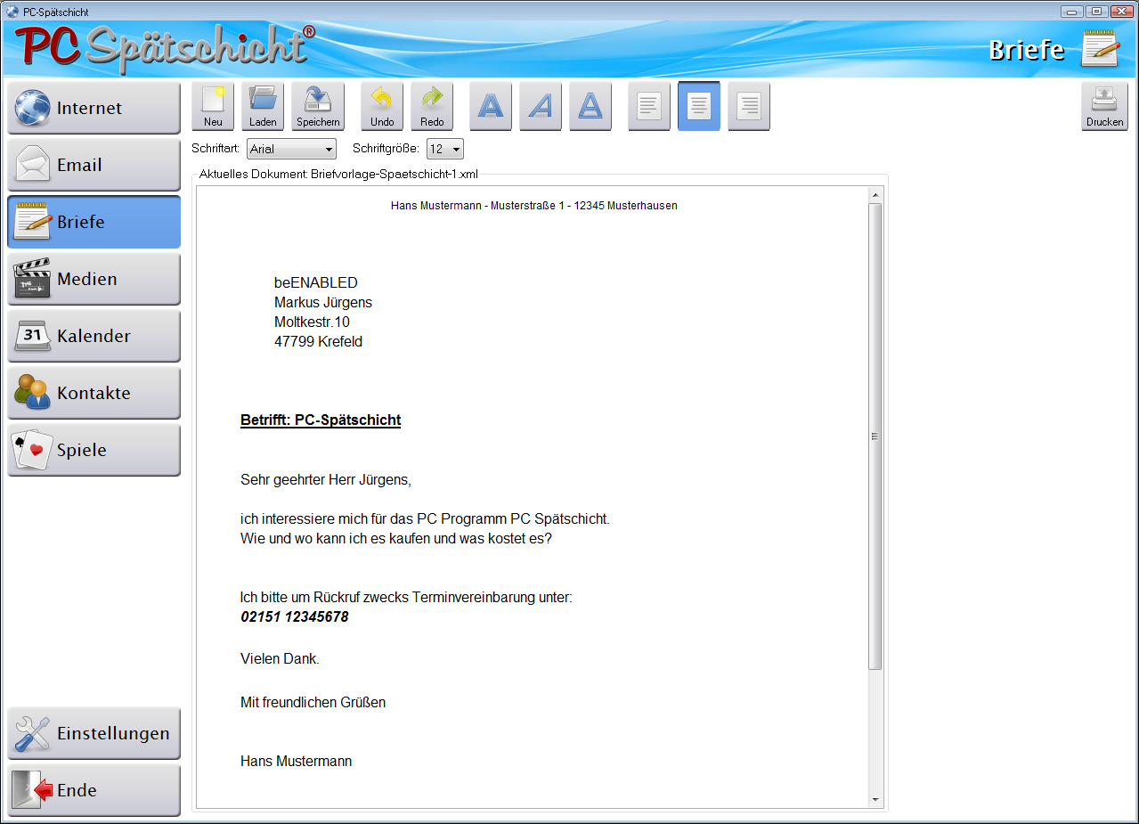Screen dimensions: 1139x824
Task: Click the Ich bitte um Rückruf line
Action: click(x=406, y=598)
